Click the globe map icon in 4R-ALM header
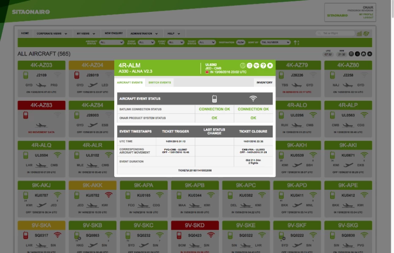This screenshot has height=253, width=394. (x=243, y=65)
